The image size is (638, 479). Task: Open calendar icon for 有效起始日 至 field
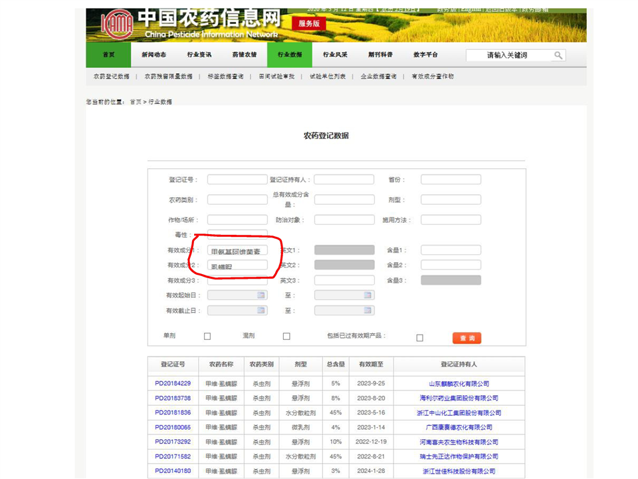click(368, 295)
